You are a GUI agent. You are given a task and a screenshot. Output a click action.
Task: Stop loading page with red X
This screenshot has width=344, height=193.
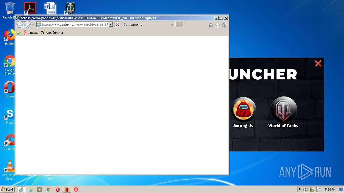click(x=117, y=25)
